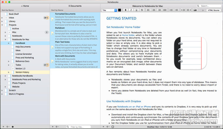Go to Home in the sidebar header

pos(25,6)
